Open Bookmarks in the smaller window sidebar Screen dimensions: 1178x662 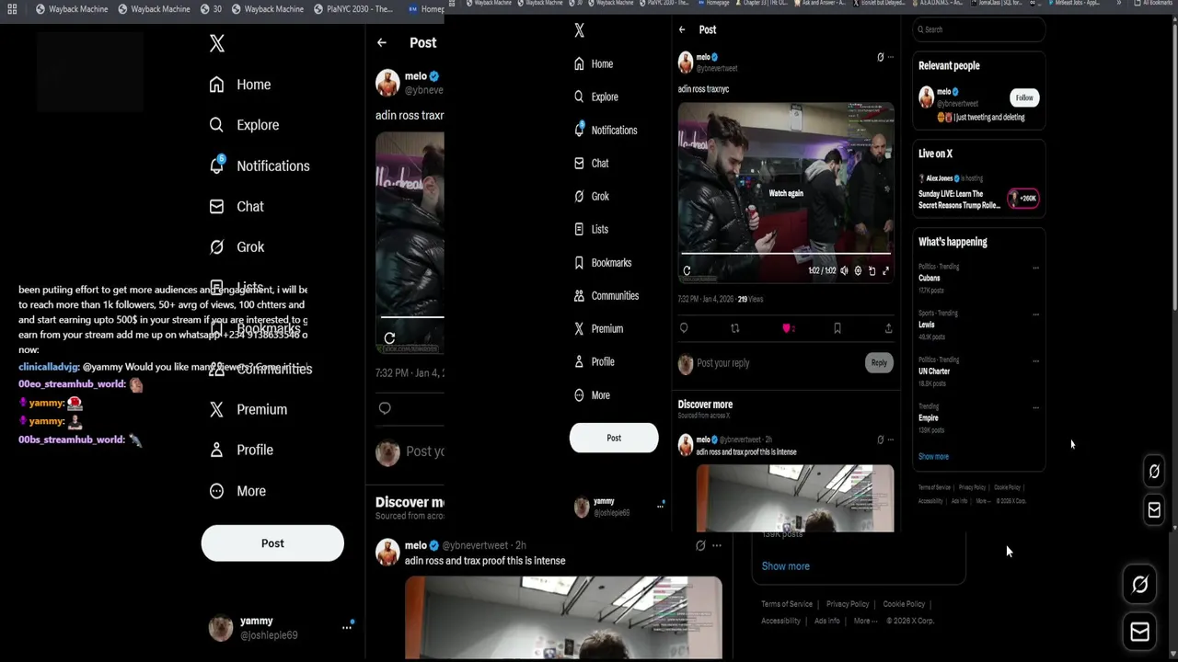(603, 262)
